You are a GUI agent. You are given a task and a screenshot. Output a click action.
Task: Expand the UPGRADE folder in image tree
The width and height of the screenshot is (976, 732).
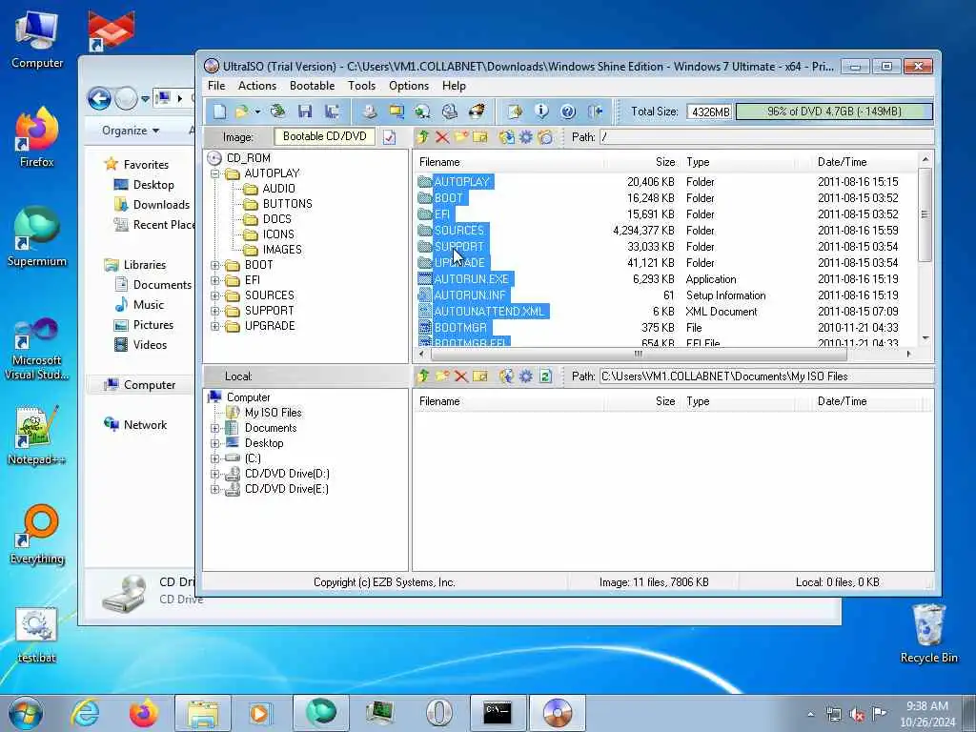point(214,326)
